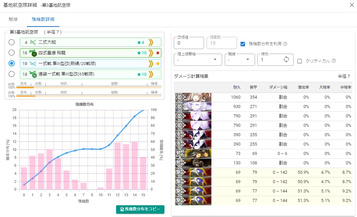357x217 pixels.
Task: Click proficiency chevron on 二式大艇 row
Action: (x=151, y=43)
